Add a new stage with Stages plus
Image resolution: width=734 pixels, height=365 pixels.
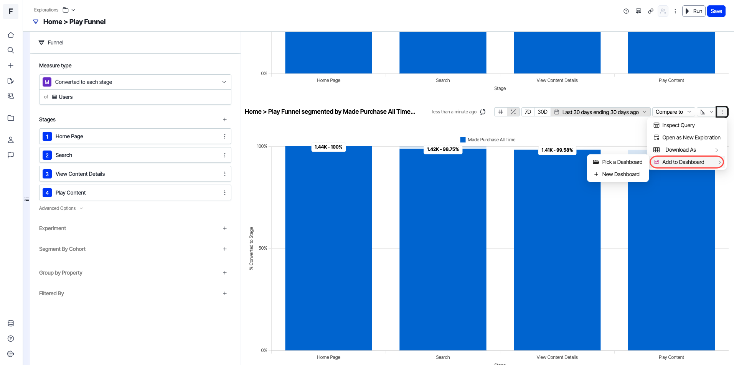click(225, 119)
